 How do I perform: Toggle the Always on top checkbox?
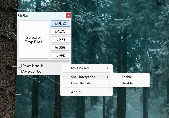tap(20, 72)
